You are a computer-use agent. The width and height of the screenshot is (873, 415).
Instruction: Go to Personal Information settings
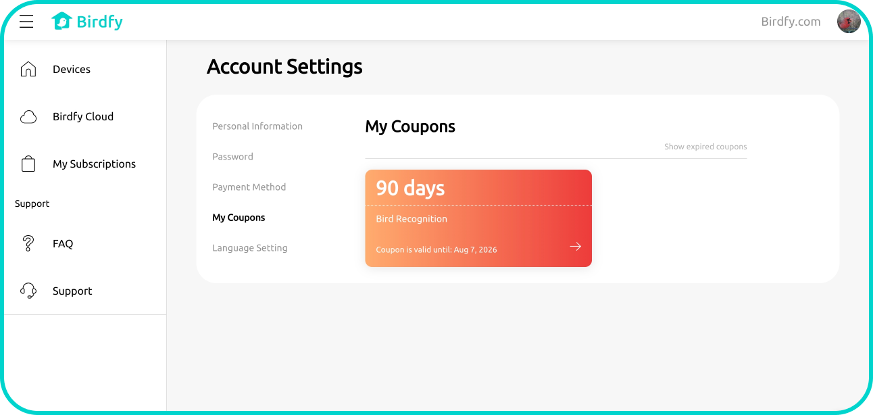(x=257, y=126)
